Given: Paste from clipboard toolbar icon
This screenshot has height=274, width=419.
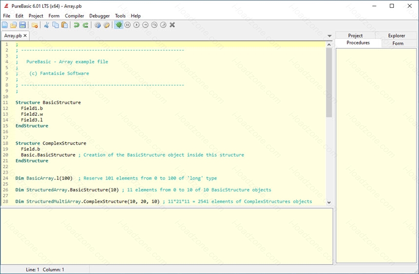Looking at the screenshot, I should [x=64, y=25].
